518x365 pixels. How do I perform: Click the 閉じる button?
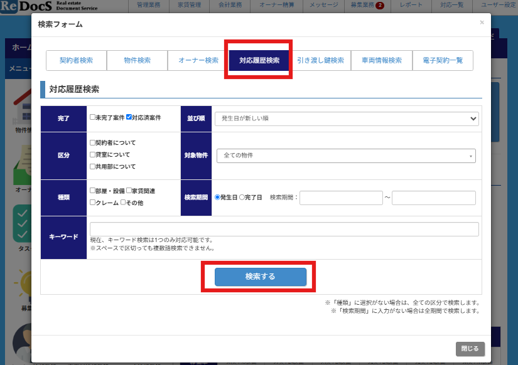[470, 349]
